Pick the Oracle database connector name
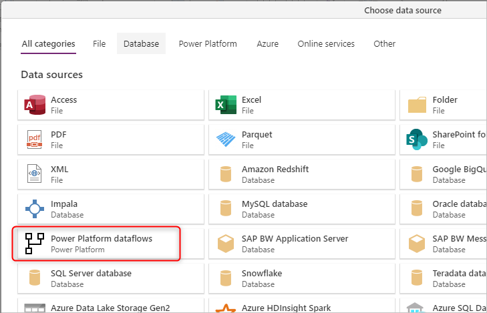Viewport: 487px width, 313px height. tap(459, 204)
